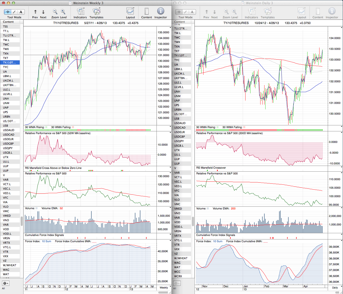Open the Daily timeframe selector in Daily window

[x=335, y=287]
